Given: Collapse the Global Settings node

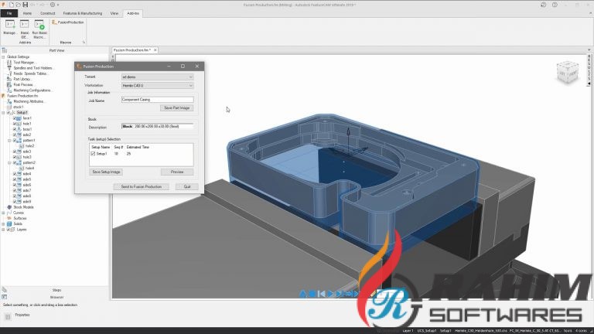Looking at the screenshot, I should [3, 56].
